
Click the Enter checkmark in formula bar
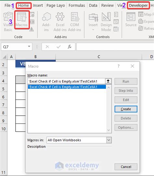pos(58,47)
